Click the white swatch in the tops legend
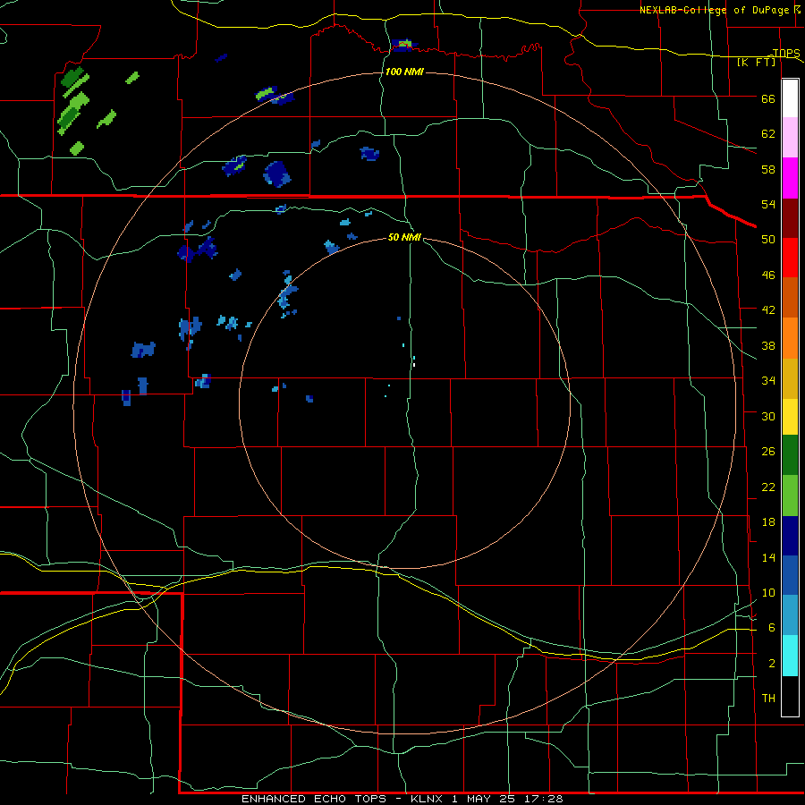The width and height of the screenshot is (805, 805). click(790, 98)
